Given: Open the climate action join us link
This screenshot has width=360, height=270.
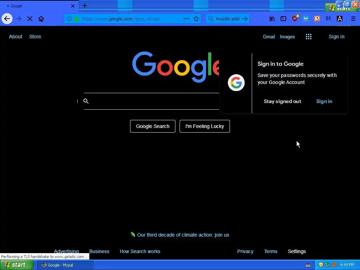Looking at the screenshot, I should (x=183, y=235).
